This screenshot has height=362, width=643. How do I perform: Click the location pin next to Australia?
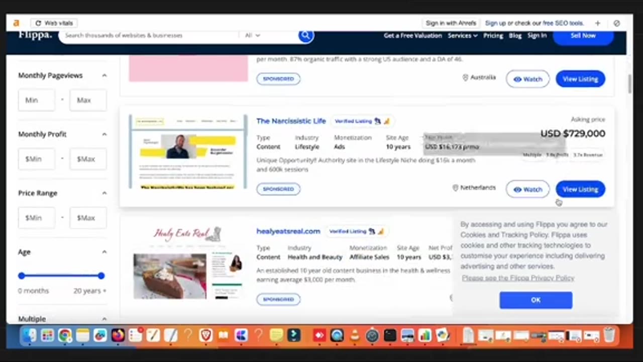(465, 77)
